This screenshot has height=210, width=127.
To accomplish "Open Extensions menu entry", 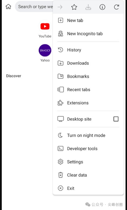I will (x=88, y=103).
